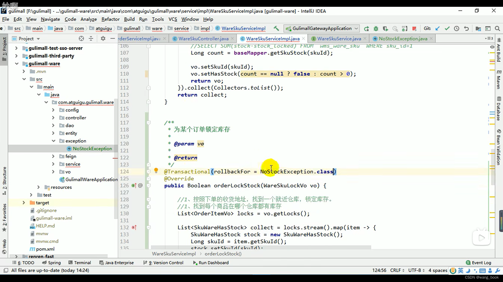Switch to the WareSkuController.java tab
The width and height of the screenshot is (503, 282).
click(x=203, y=39)
